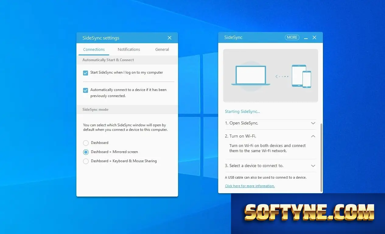This screenshot has height=234, width=385.
Task: Close the SideSync settings window
Action: coord(170,38)
